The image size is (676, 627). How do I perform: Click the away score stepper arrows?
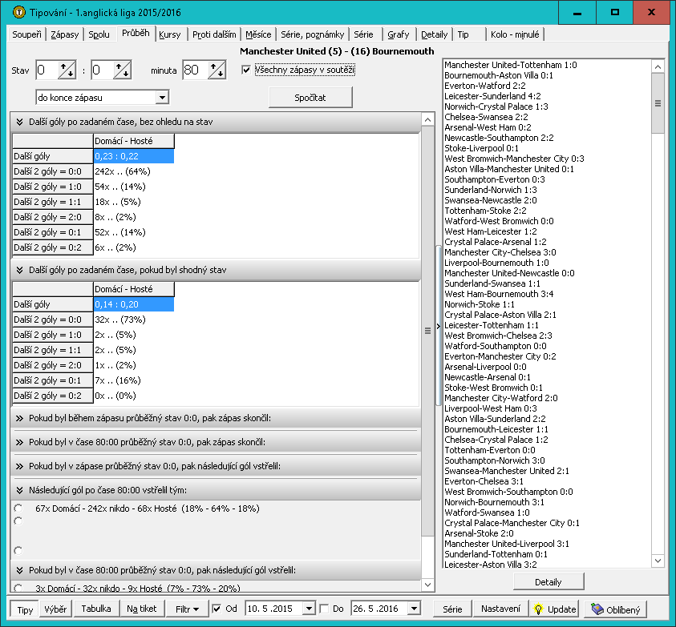(x=122, y=70)
